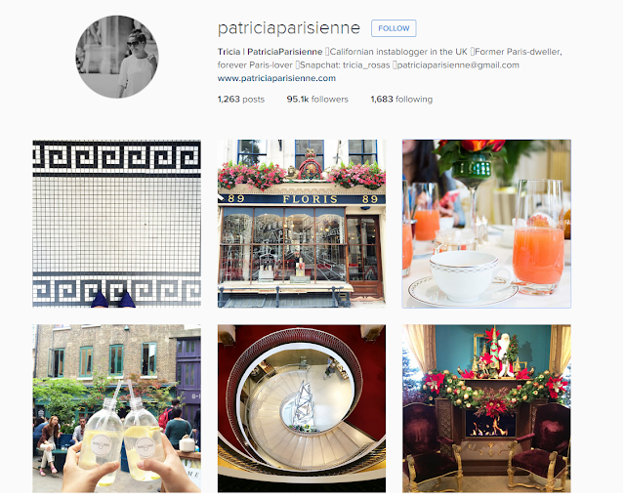
Task: Click the Santa figure in fireplace photo
Action: coord(506,354)
